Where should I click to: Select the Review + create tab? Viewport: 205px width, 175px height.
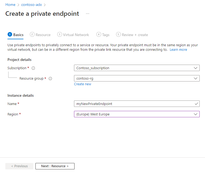tap(135, 35)
